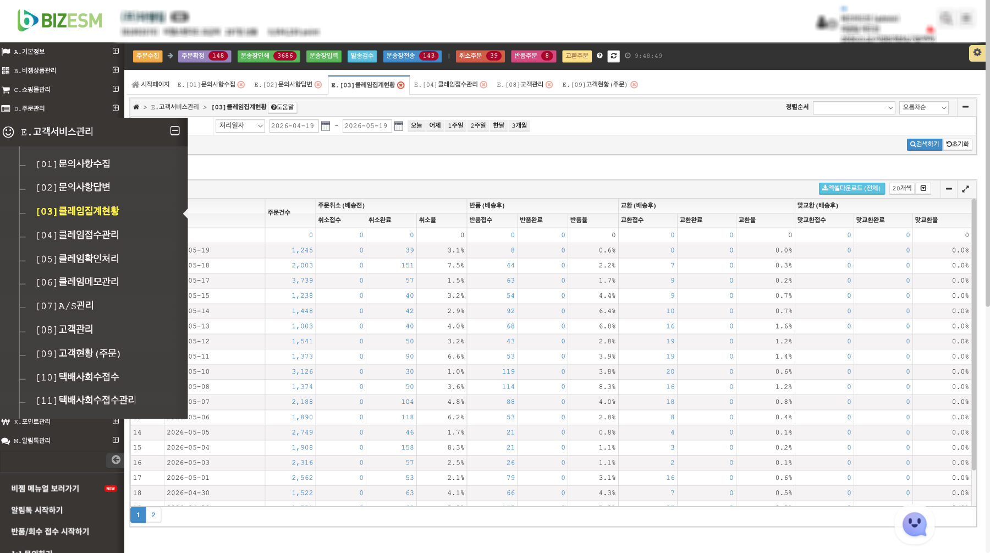Select [05]클레임확인처리 in the side menu
This screenshot has height=553, width=990.
[x=78, y=259]
